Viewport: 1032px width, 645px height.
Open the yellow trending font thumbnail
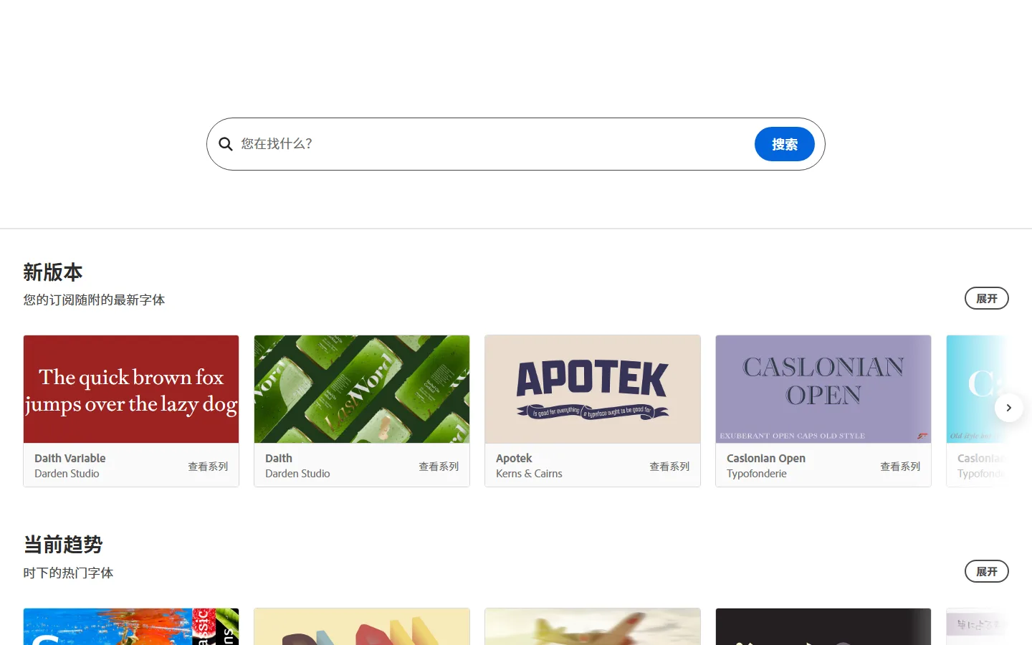click(362, 626)
